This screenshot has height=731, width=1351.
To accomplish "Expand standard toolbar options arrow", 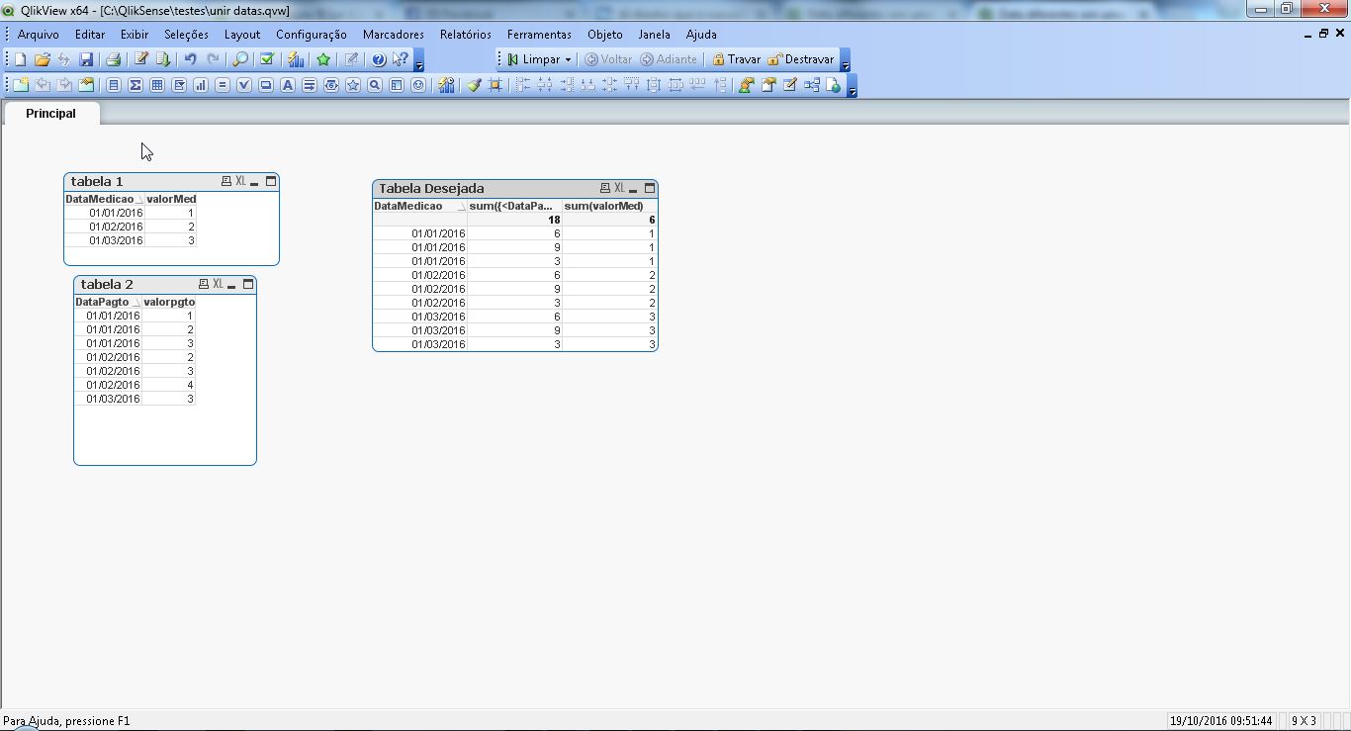I will tap(418, 60).
